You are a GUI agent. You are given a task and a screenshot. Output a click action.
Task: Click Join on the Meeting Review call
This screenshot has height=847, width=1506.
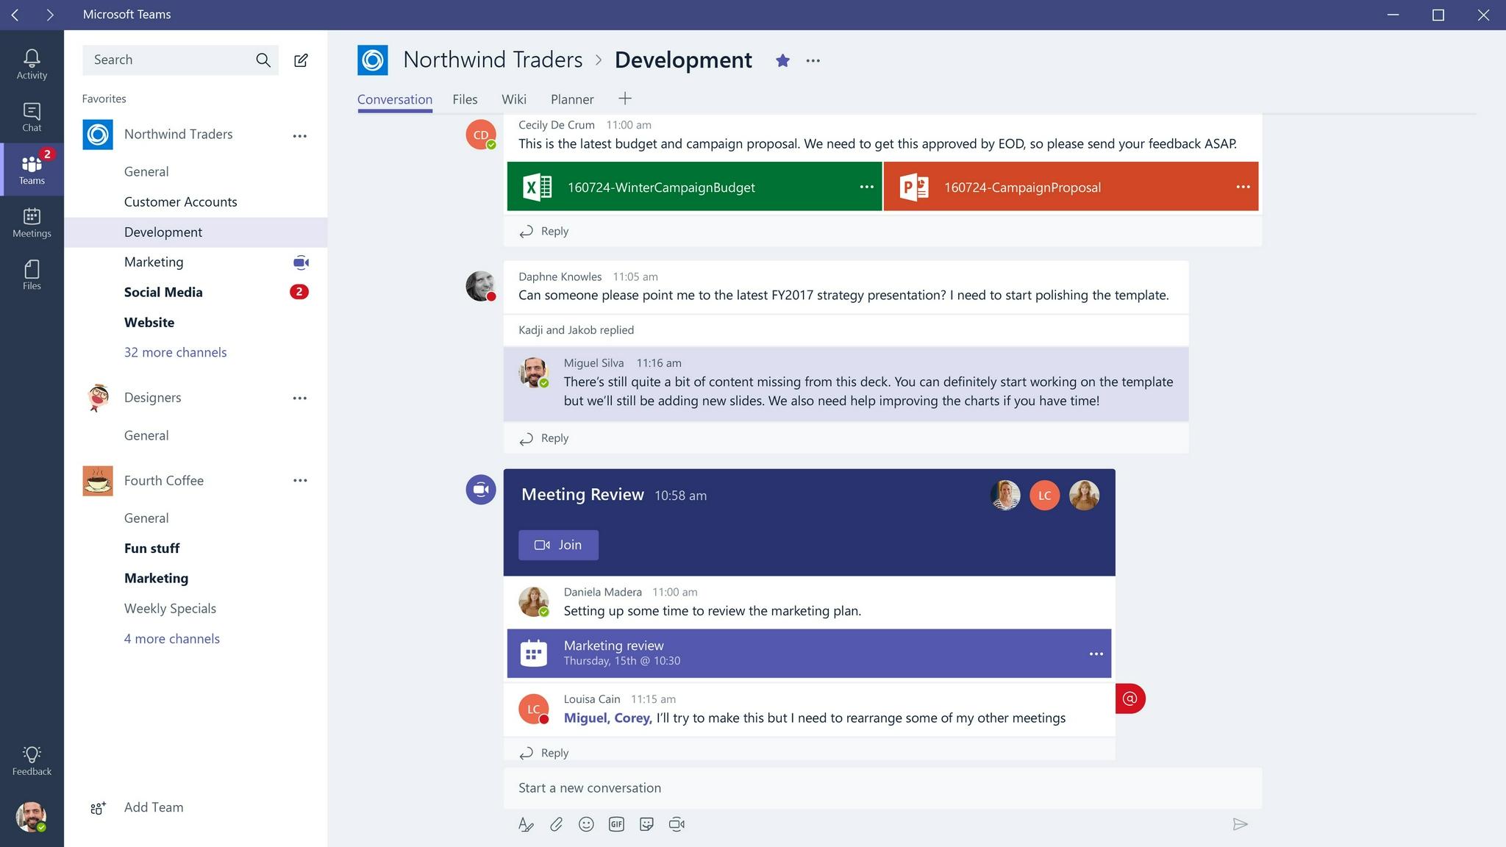pyautogui.click(x=559, y=545)
